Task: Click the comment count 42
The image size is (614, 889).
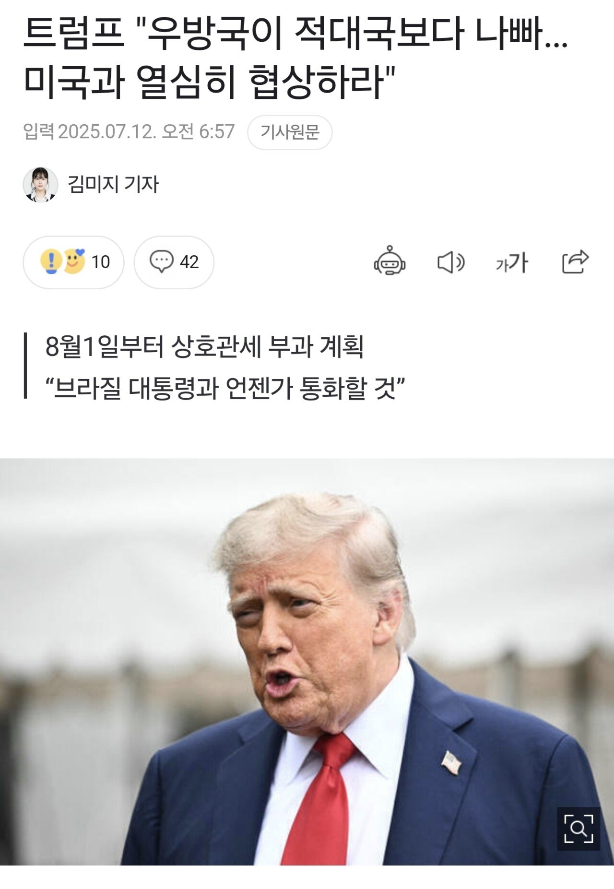Action: (x=189, y=262)
